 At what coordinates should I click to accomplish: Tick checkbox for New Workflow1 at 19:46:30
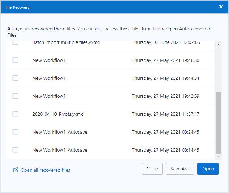(15, 60)
